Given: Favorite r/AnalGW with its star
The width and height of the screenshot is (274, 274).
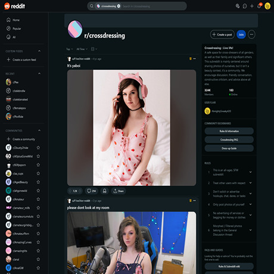Looking at the screenshot, I should pos(38,268).
